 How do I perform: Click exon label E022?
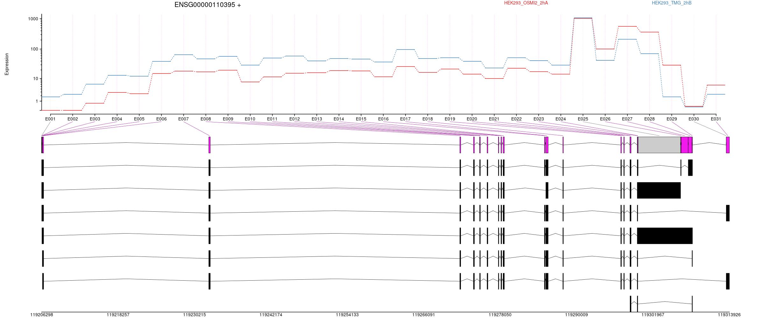pyautogui.click(x=516, y=119)
